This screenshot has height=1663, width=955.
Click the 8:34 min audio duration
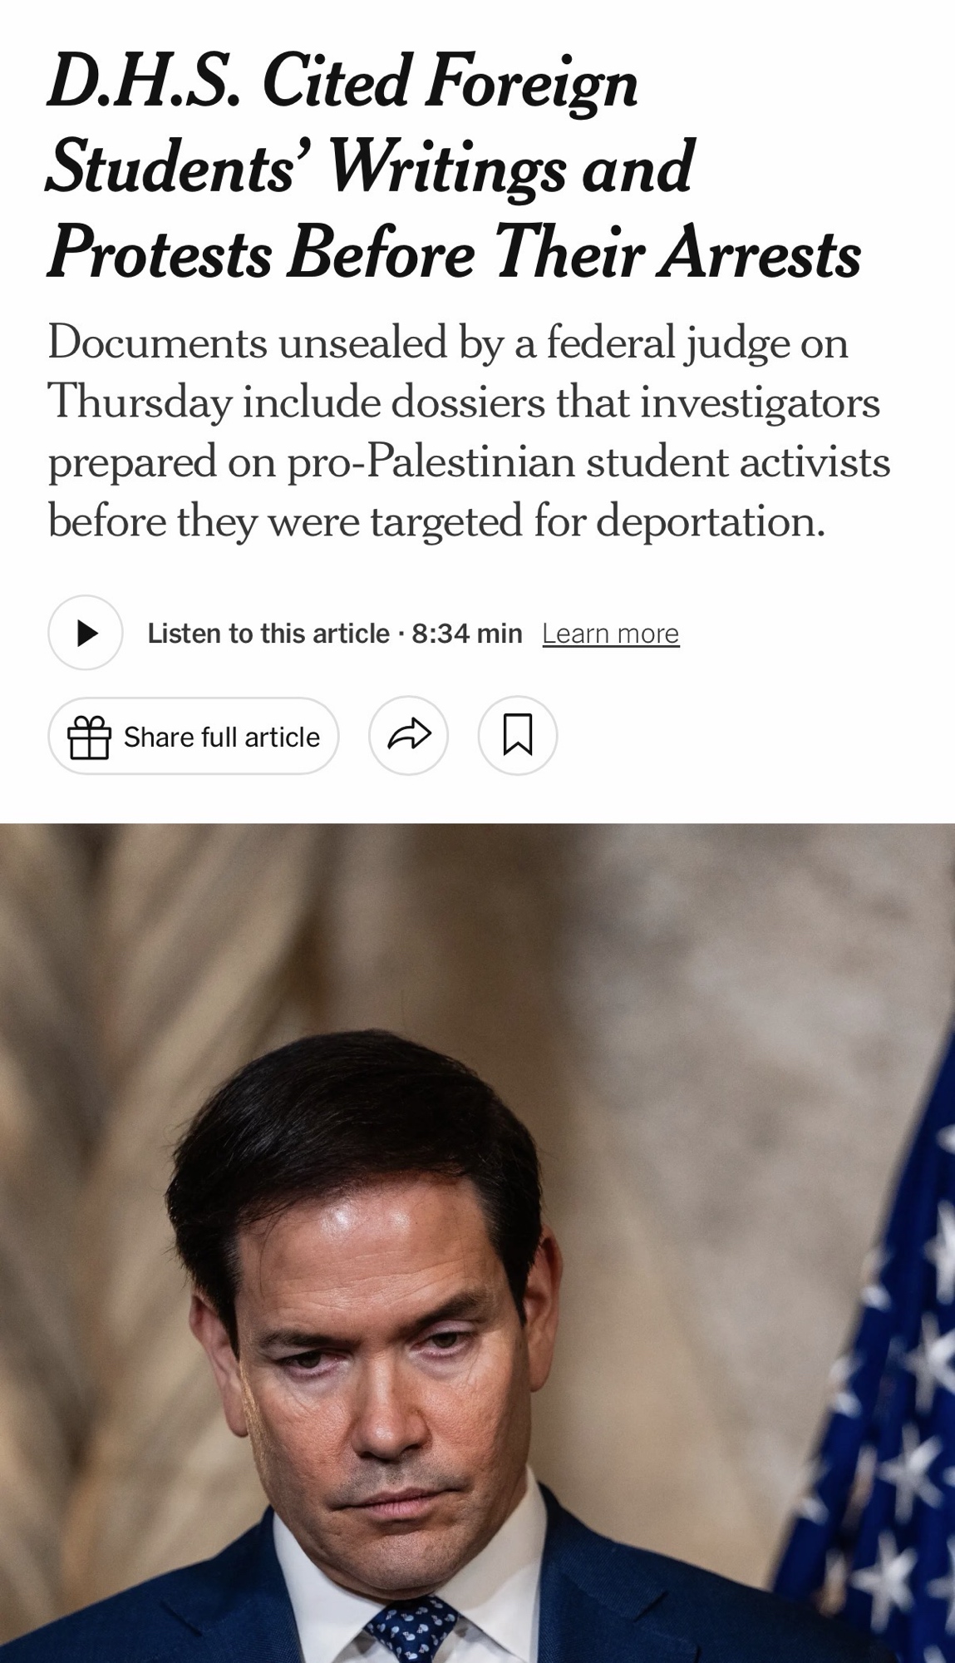[467, 634]
